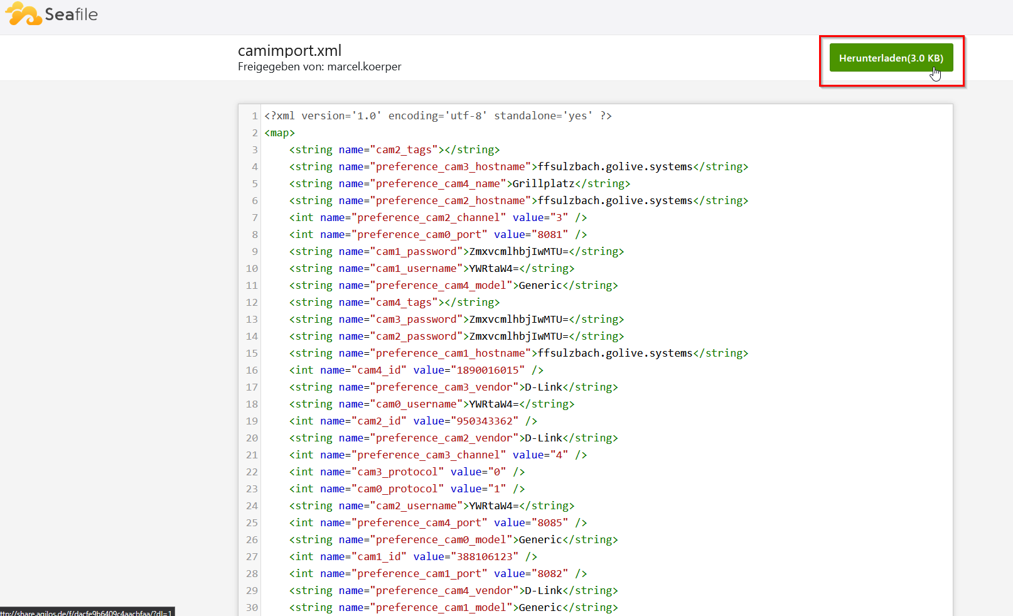
Task: Click the cam1_password line
Action: (x=456, y=251)
